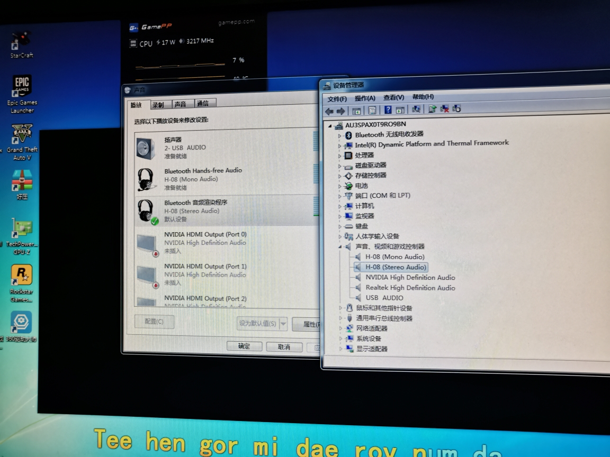This screenshot has width=610, height=457.
Task: Click 确定 button in Sound dialog
Action: (244, 346)
